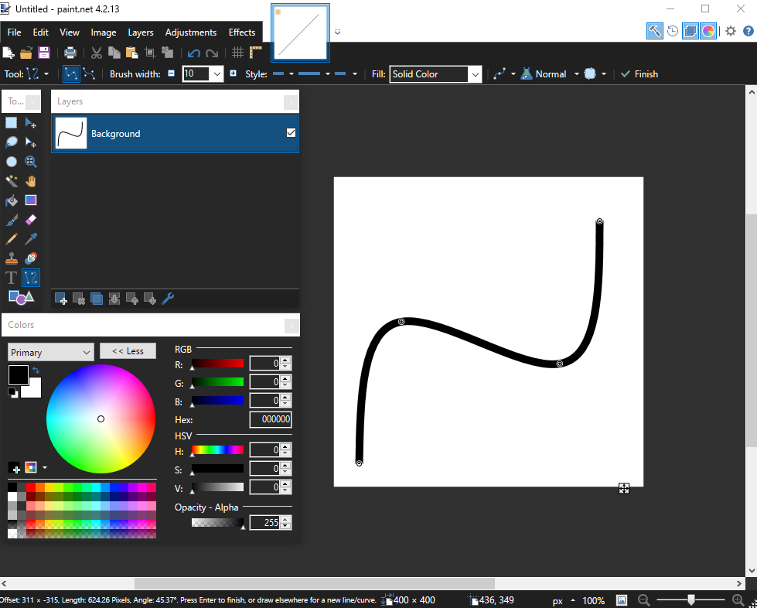Toggle the Tools window button
The height and width of the screenshot is (608, 757).
(x=655, y=32)
